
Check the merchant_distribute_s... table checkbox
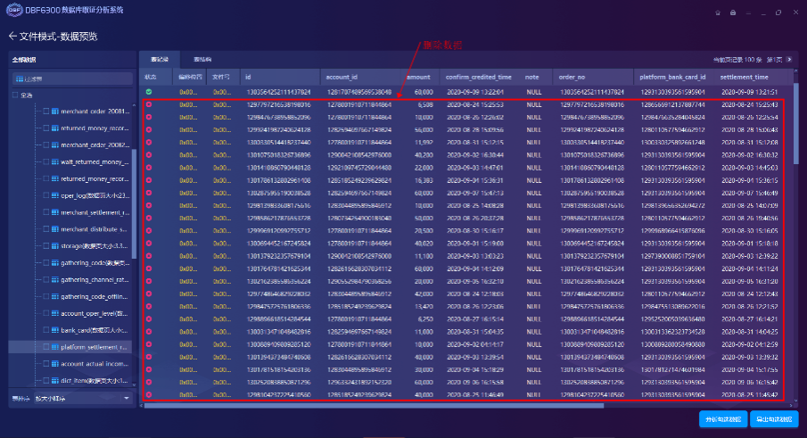46,229
